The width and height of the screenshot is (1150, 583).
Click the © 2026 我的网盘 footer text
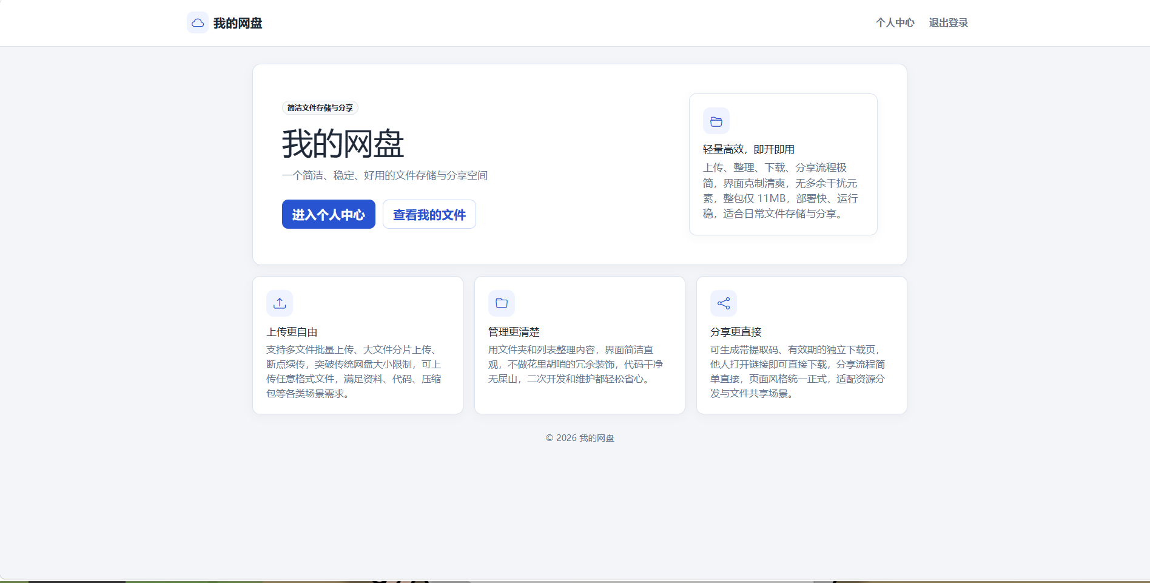[579, 437]
